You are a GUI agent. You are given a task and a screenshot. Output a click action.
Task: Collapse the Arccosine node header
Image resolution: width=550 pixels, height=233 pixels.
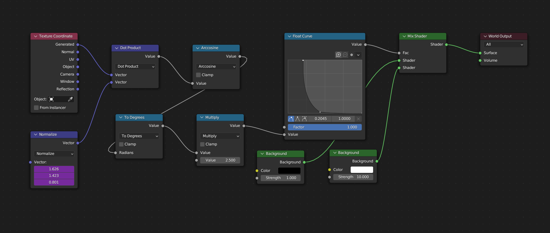point(198,48)
